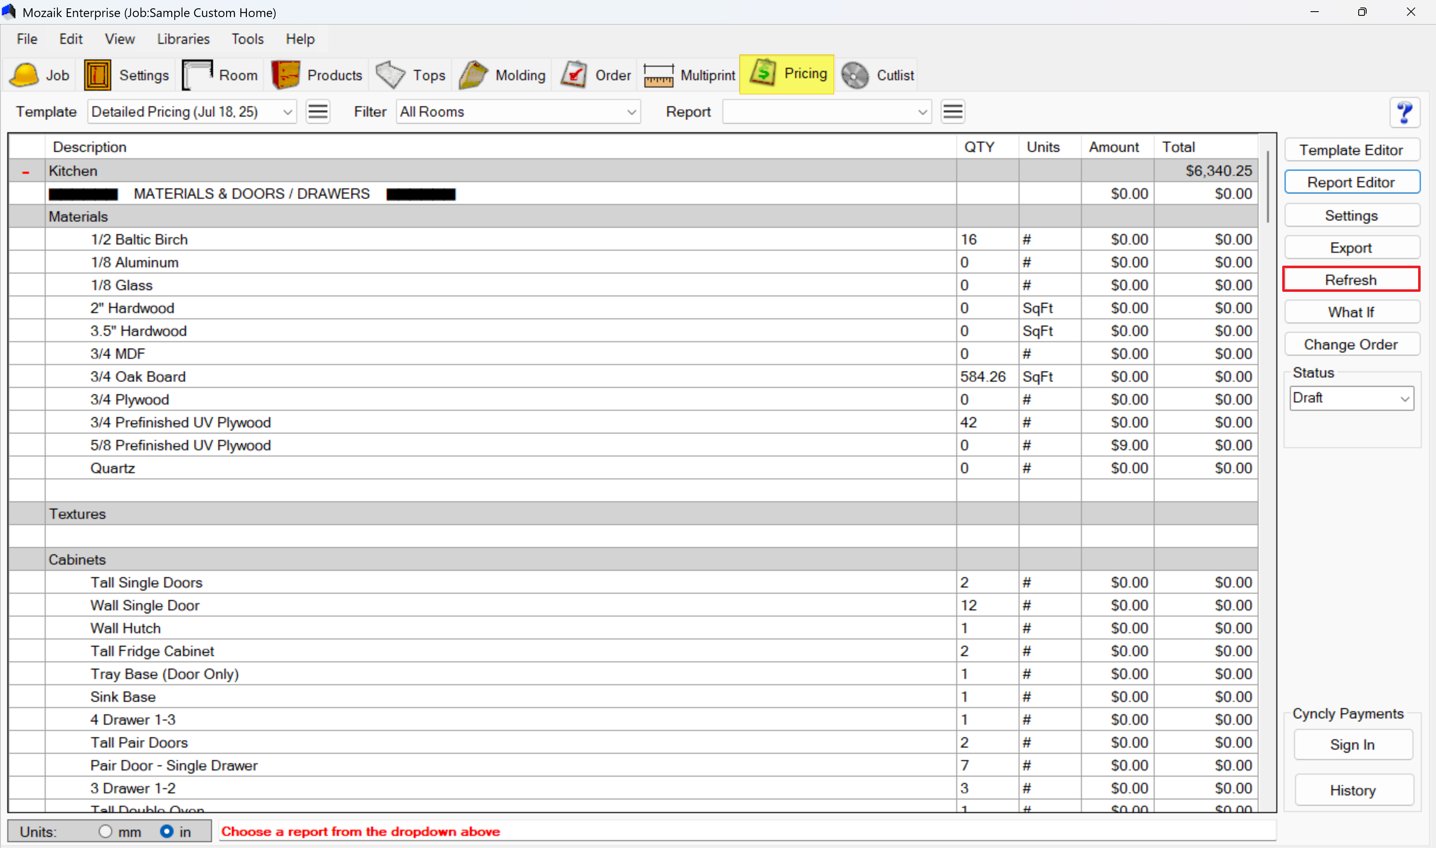Open the Cutlist saw blade icon
Screen dimensions: 1436x848
click(x=855, y=75)
